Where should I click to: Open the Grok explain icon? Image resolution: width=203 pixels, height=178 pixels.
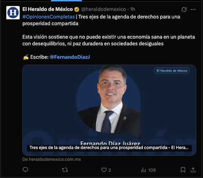point(184,9)
